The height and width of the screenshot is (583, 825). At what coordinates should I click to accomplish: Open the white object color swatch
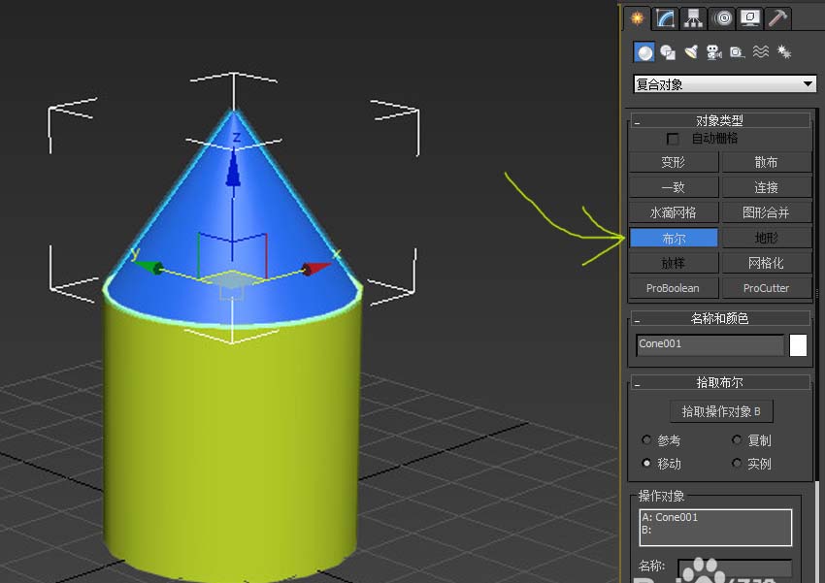tap(798, 345)
